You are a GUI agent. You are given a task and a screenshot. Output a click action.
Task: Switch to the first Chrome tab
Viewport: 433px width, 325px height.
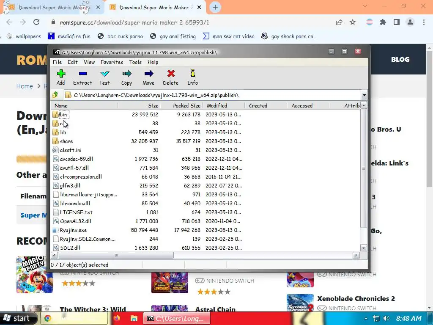pyautogui.click(x=52, y=8)
